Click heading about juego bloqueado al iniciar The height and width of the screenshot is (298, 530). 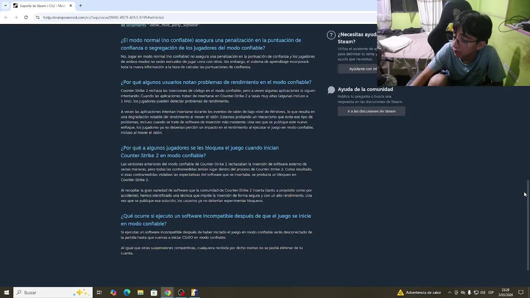pos(200,151)
